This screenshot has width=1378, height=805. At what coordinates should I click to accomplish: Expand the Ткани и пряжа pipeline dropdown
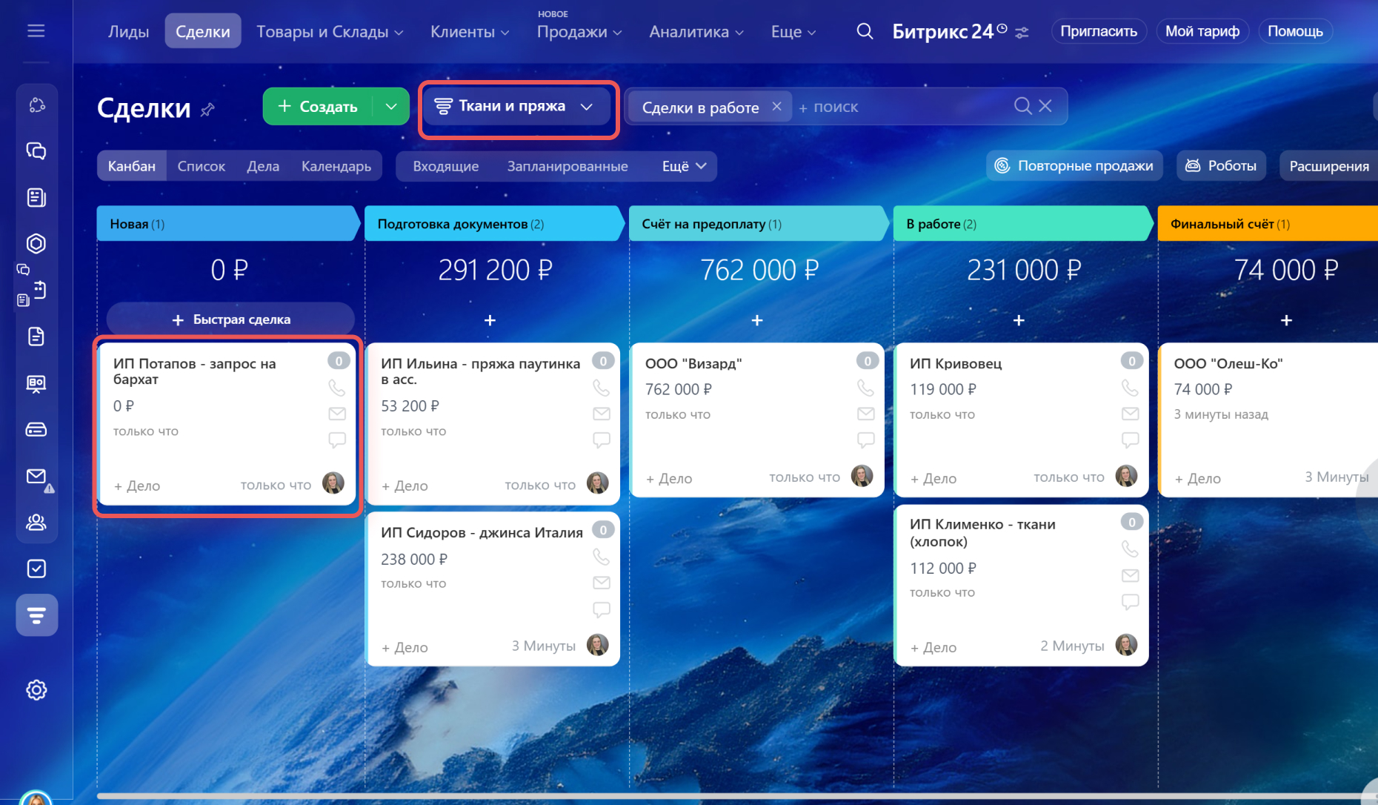coord(586,107)
